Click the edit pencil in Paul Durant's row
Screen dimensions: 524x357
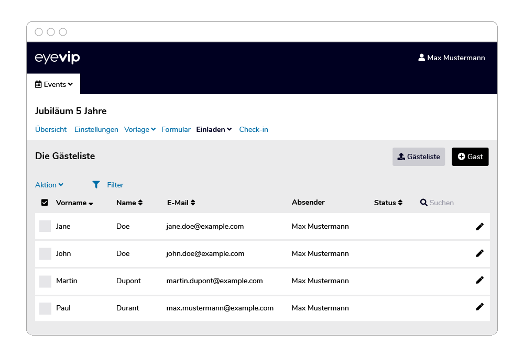[479, 307]
